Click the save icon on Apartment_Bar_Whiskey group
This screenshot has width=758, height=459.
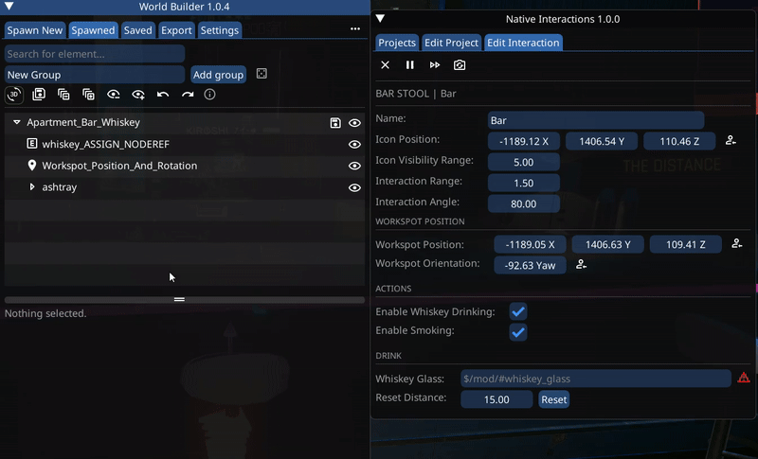click(x=335, y=123)
